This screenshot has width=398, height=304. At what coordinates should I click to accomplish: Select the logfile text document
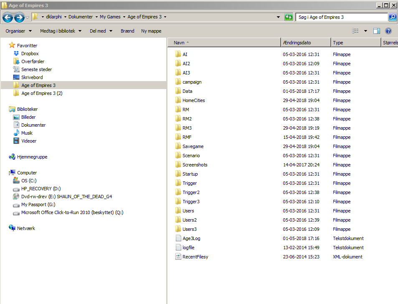[x=188, y=247]
